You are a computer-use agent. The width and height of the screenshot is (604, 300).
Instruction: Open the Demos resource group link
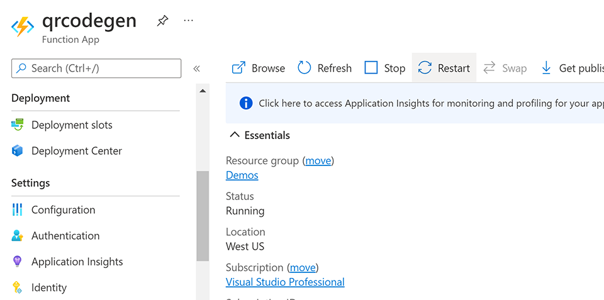coord(242,175)
